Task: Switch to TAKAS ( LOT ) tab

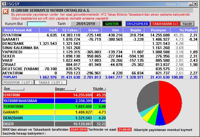Action: (x=51, y=83)
